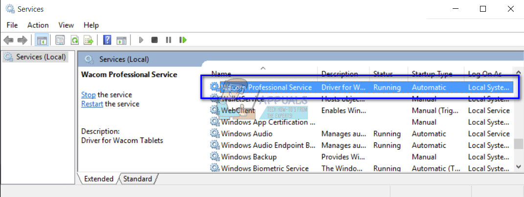Image resolution: width=524 pixels, height=197 pixels.
Task: Open the Properties toolbar icon
Action: (x=60, y=40)
